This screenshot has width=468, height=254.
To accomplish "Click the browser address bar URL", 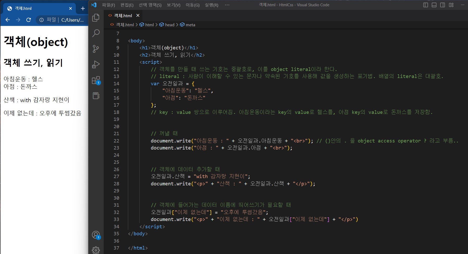I will (x=72, y=20).
